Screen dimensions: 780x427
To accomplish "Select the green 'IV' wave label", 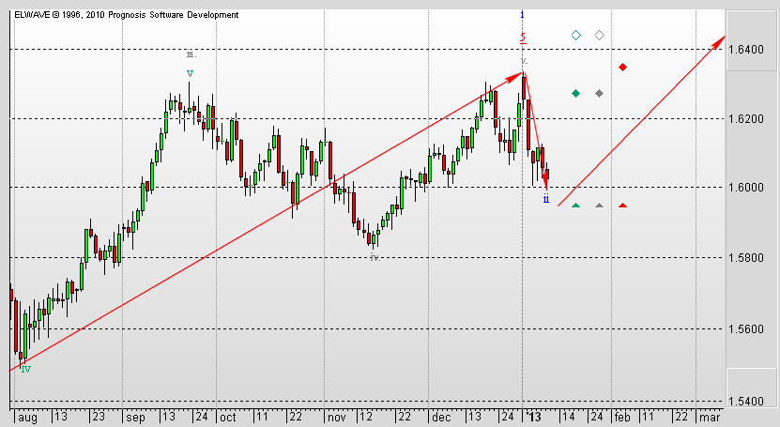I will 25,370.
